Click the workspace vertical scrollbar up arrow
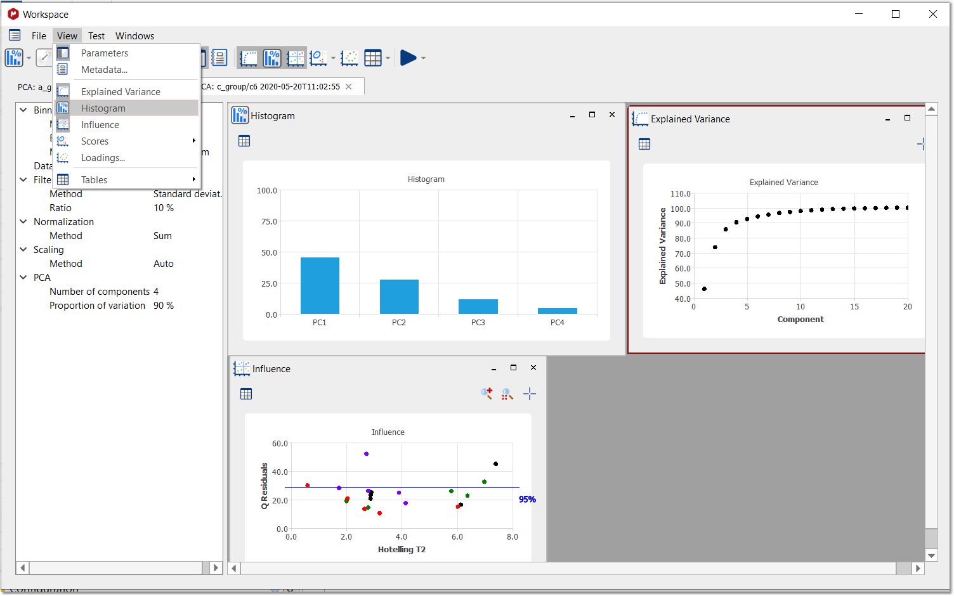 [931, 109]
